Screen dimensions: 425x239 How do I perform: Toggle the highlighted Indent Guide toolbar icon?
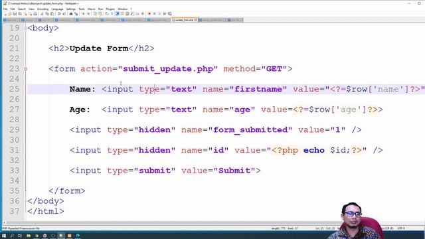pos(118,13)
